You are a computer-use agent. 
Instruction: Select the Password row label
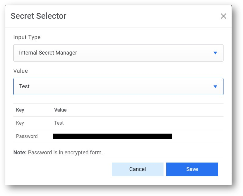click(x=27, y=136)
